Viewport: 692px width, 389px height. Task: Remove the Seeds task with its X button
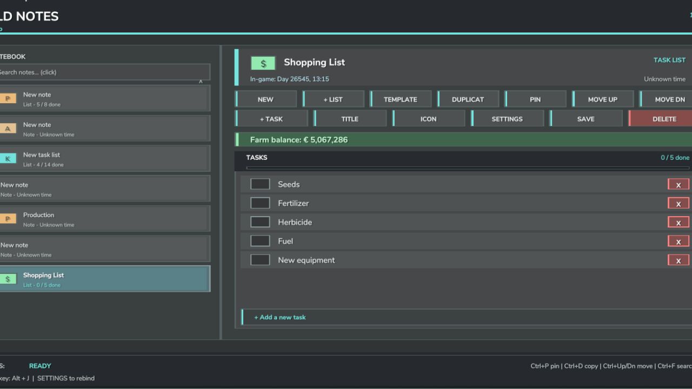tap(678, 184)
